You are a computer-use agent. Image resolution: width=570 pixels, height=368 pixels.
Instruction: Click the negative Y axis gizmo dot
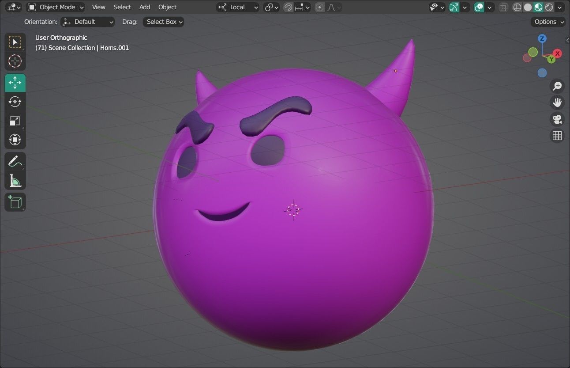point(533,52)
